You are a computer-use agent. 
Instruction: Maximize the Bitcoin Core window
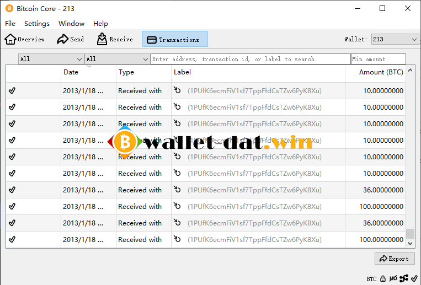pyautogui.click(x=382, y=9)
